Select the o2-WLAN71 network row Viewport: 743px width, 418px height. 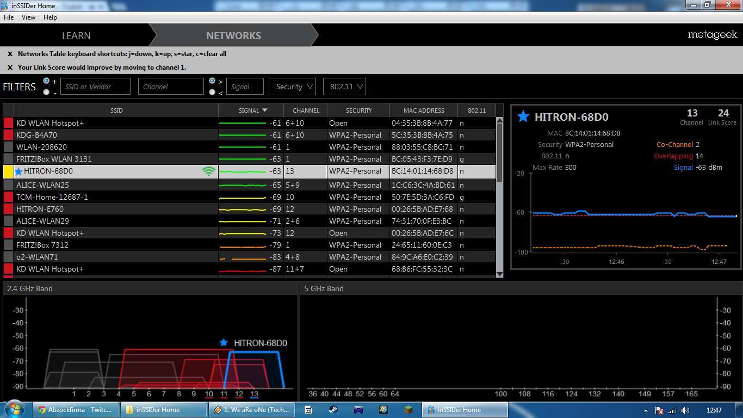[250, 257]
